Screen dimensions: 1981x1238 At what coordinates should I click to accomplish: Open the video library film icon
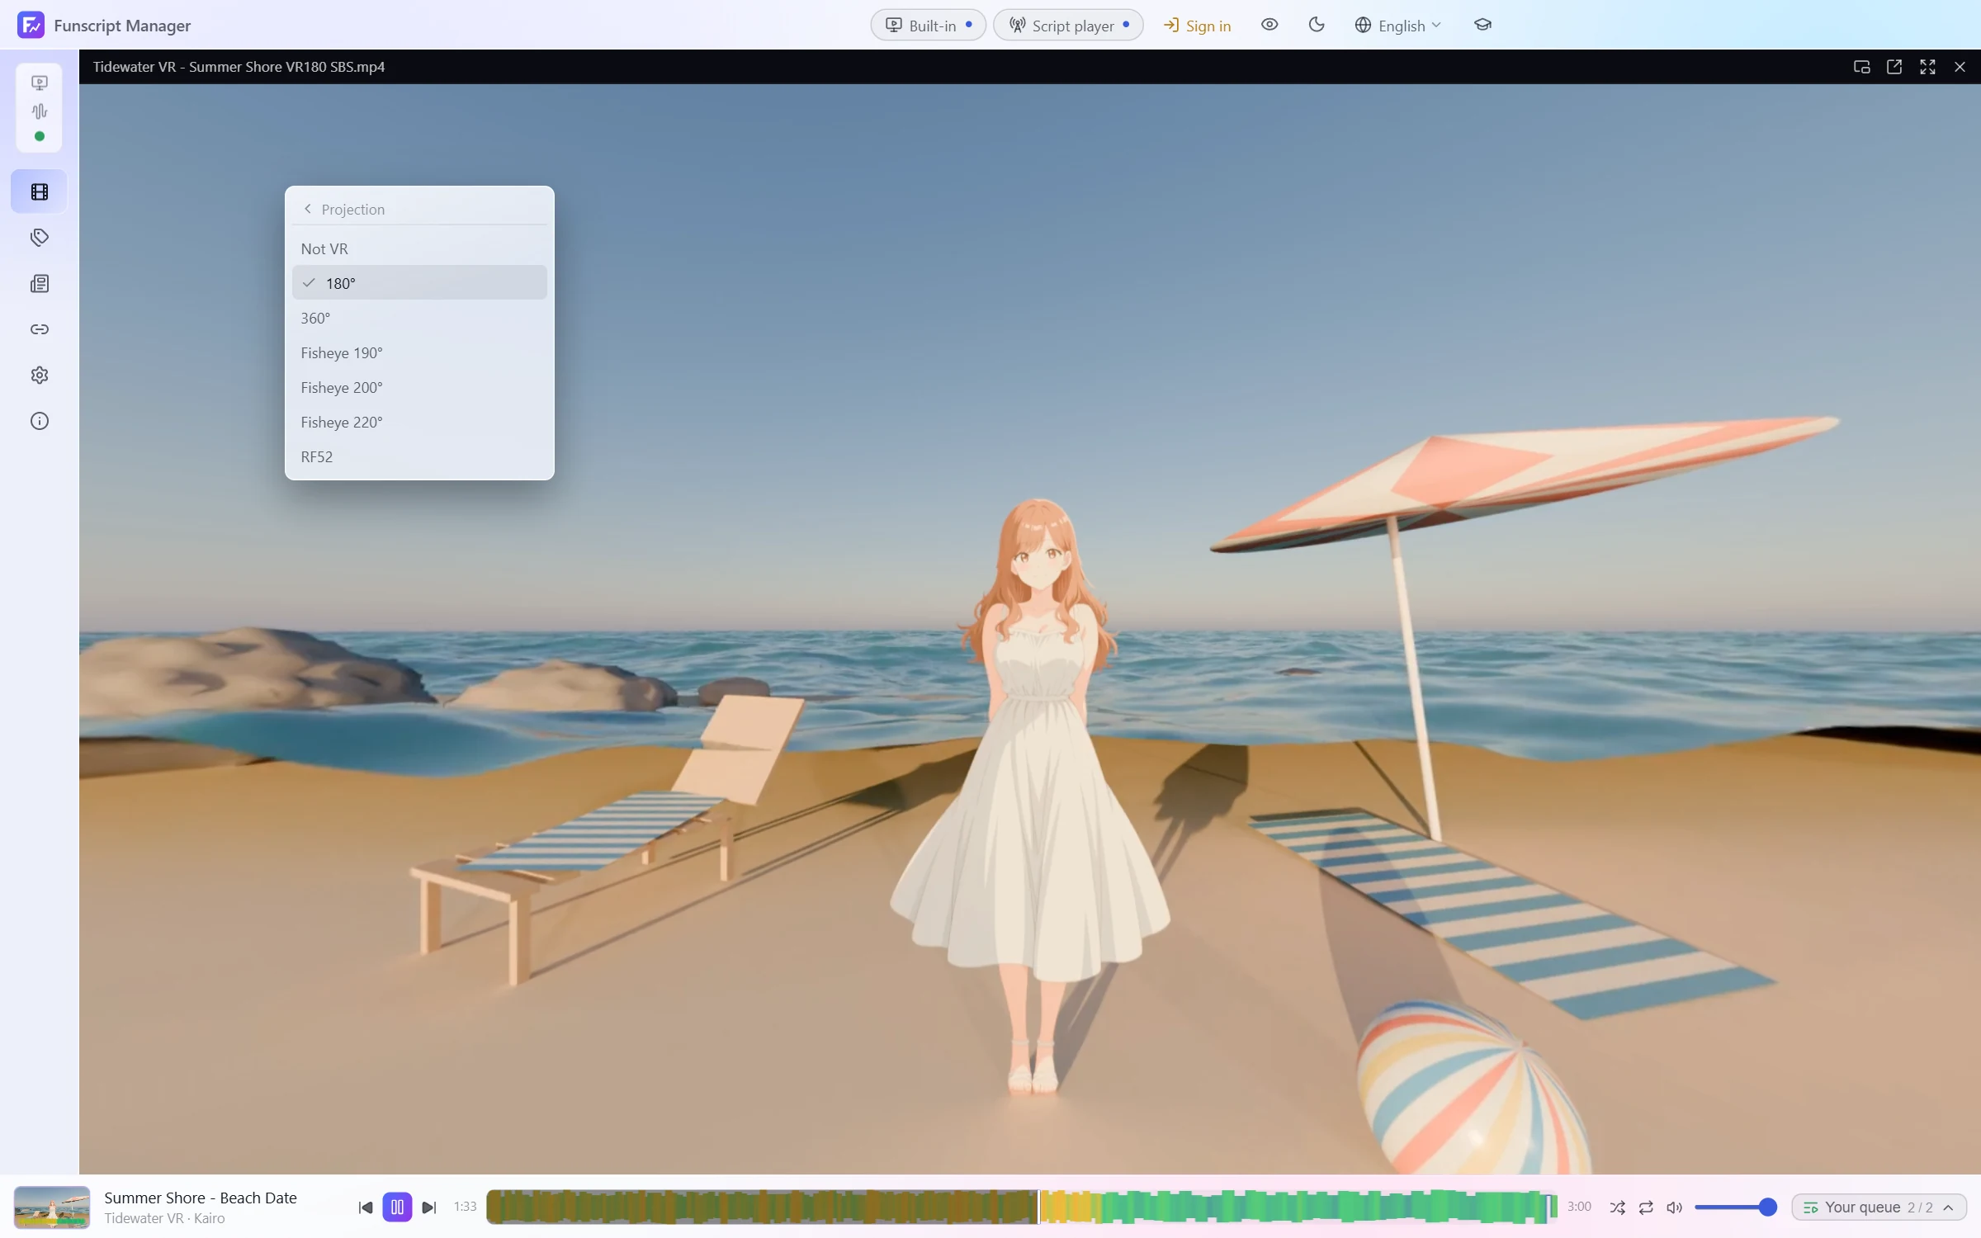40,191
